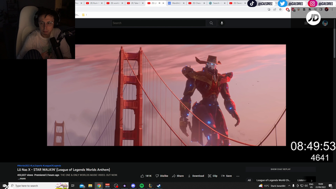
Task: Open Spotify from taskbar
Action: pos(142,186)
